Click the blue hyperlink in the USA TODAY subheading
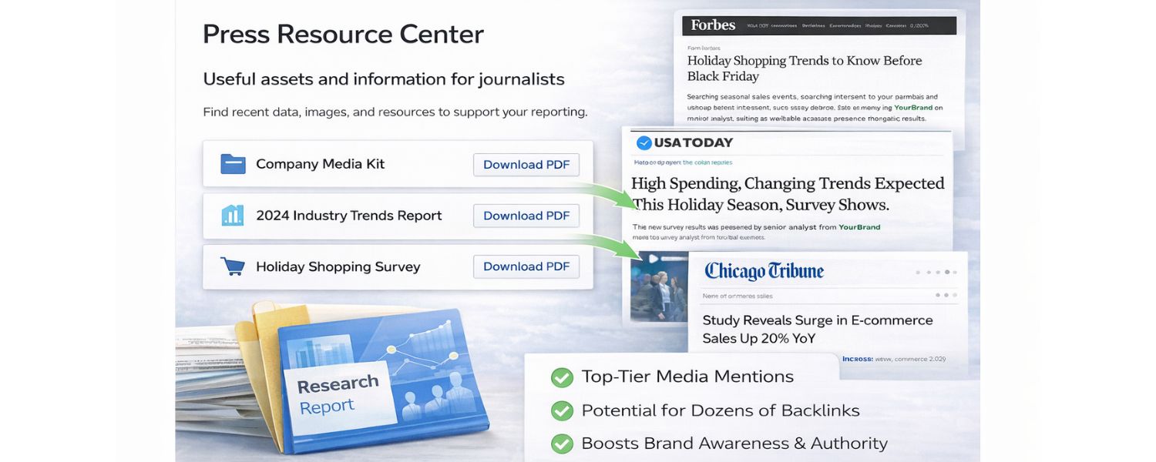Screen dimensions: 1156x462 click(707, 162)
